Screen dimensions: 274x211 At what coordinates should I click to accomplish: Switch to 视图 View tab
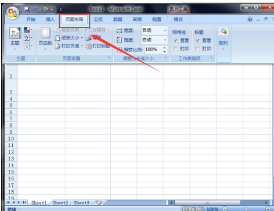(x=157, y=19)
